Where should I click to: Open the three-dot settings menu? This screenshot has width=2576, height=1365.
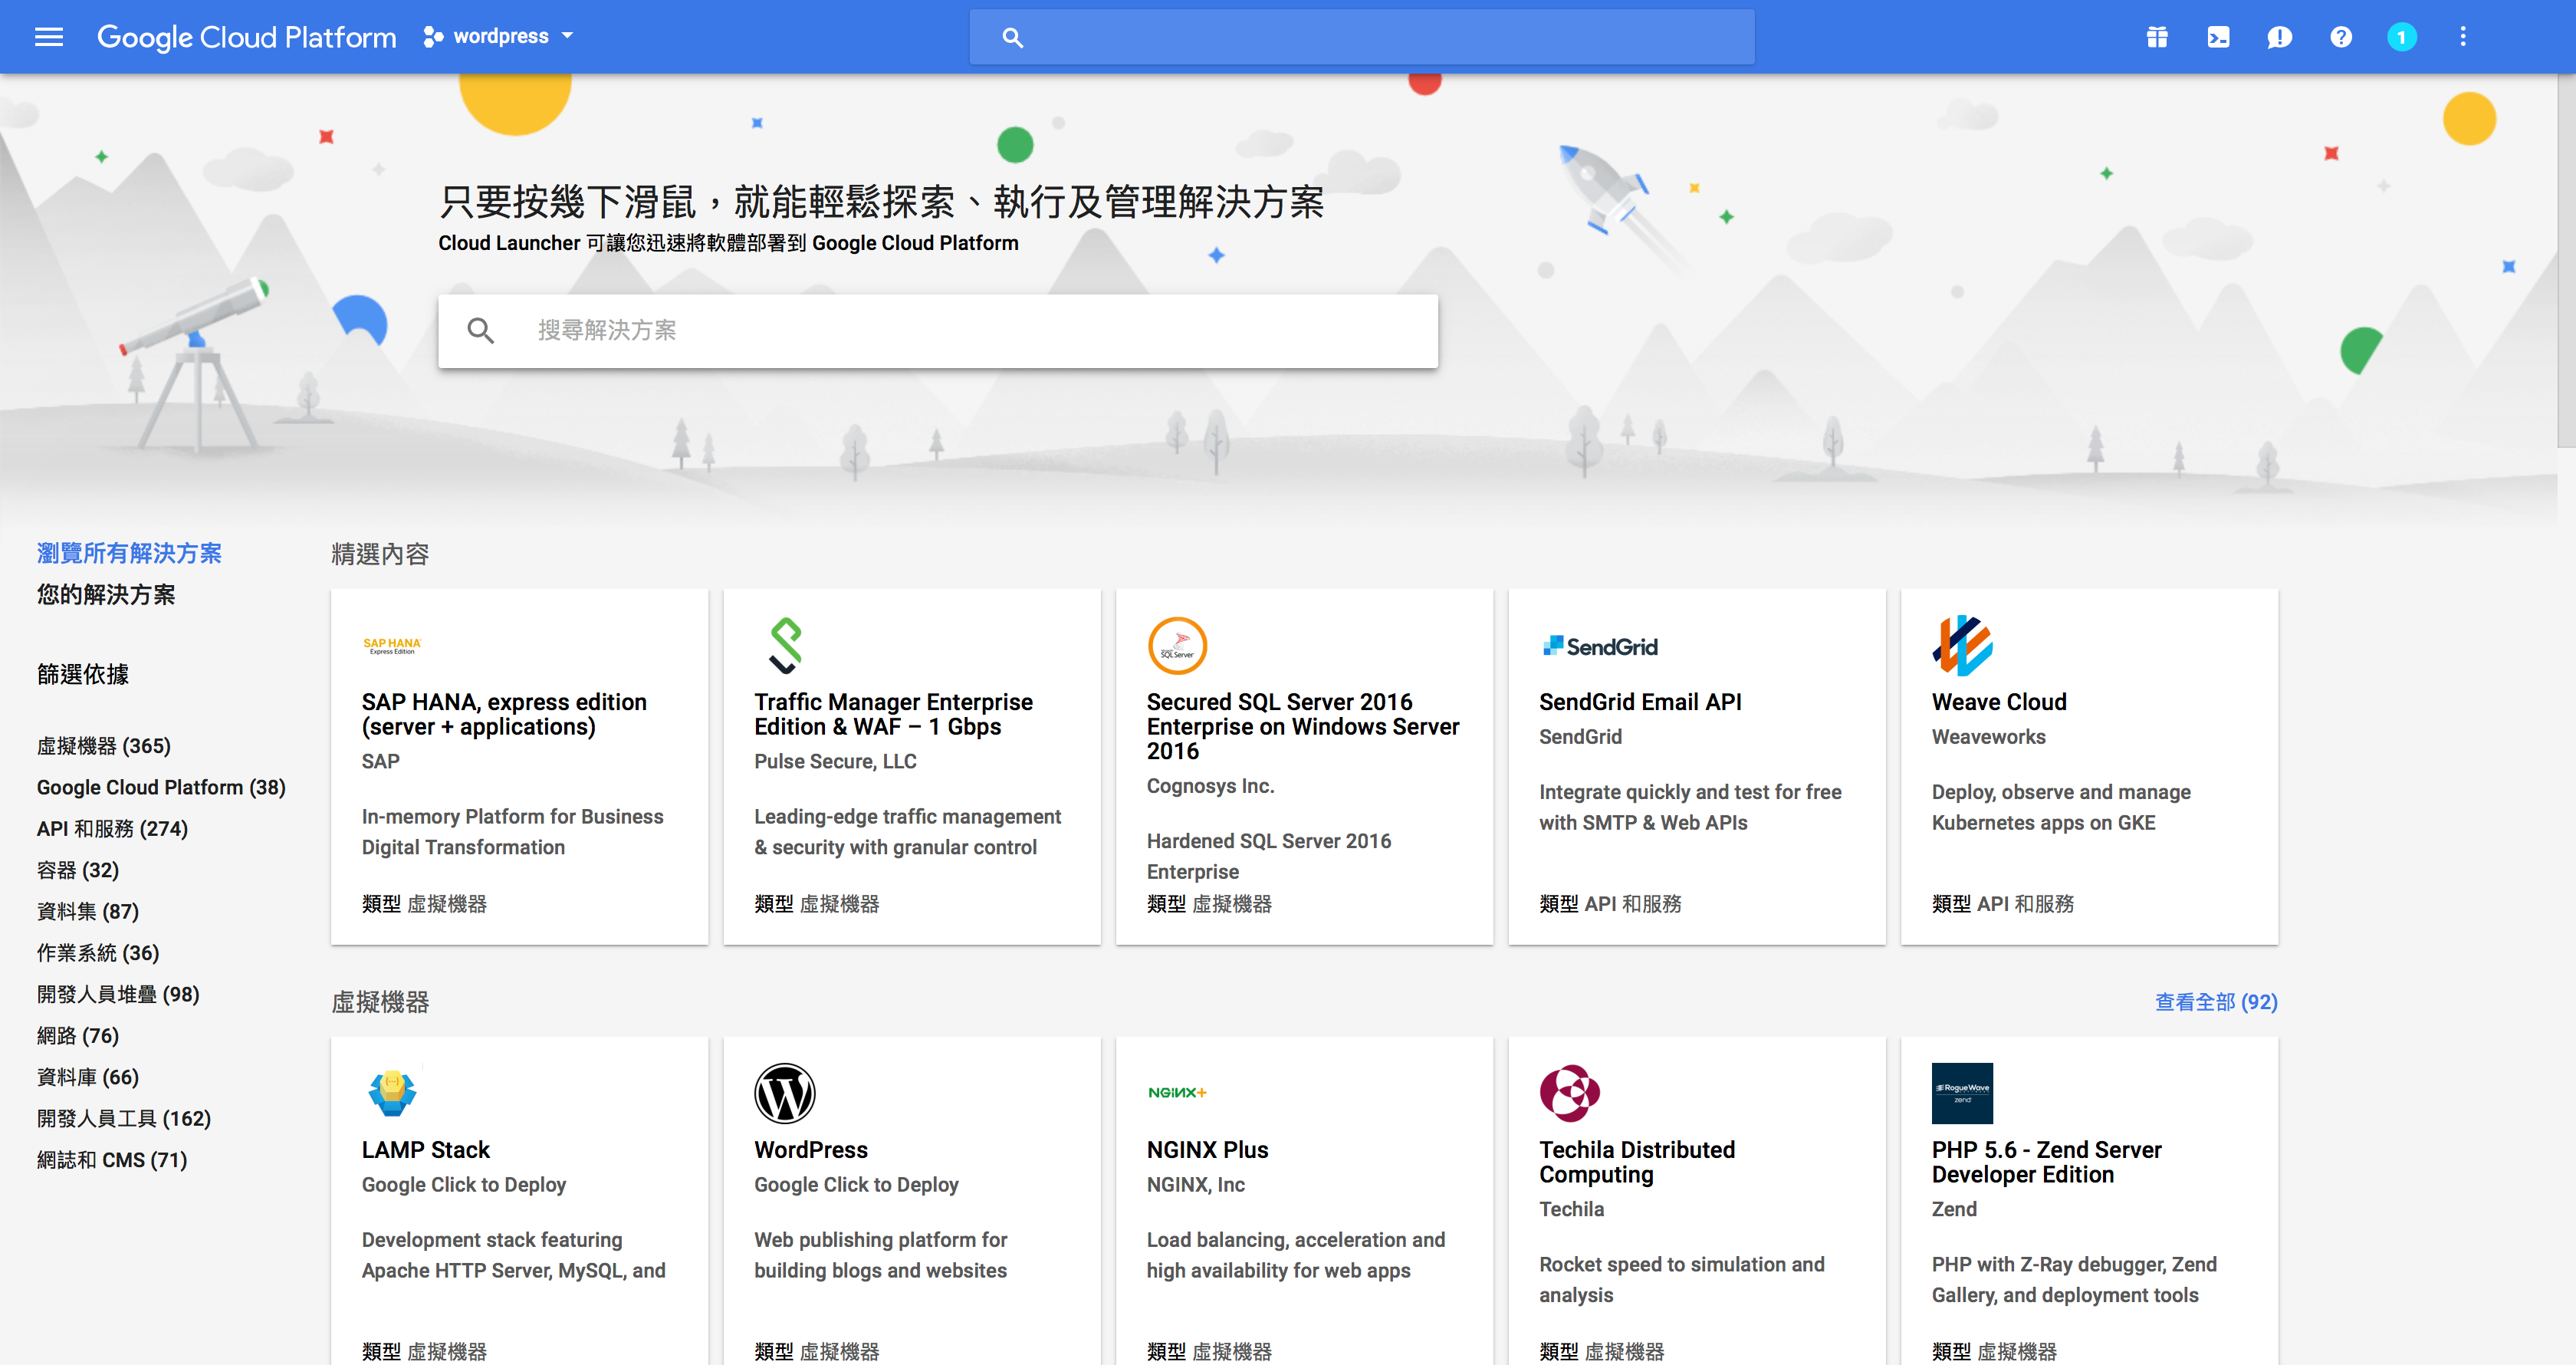tap(2462, 37)
